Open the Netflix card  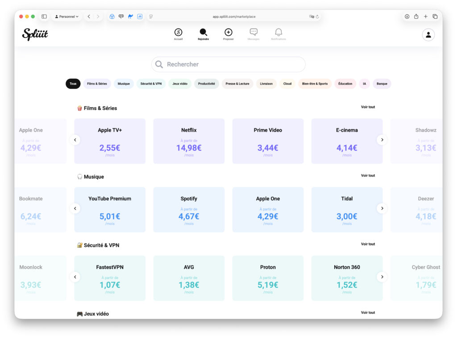[x=189, y=141]
